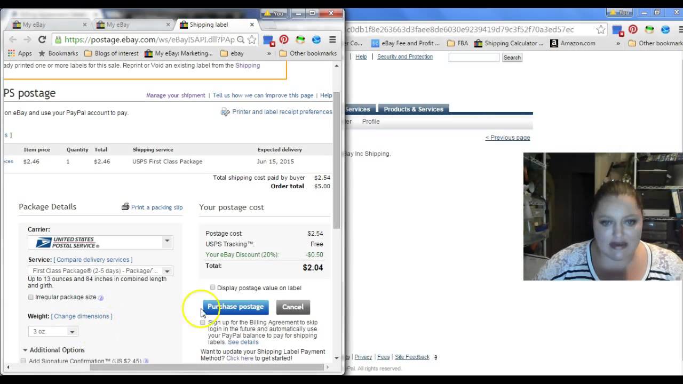Click the Click here link to update payment method
The image size is (683, 384).
(240, 358)
